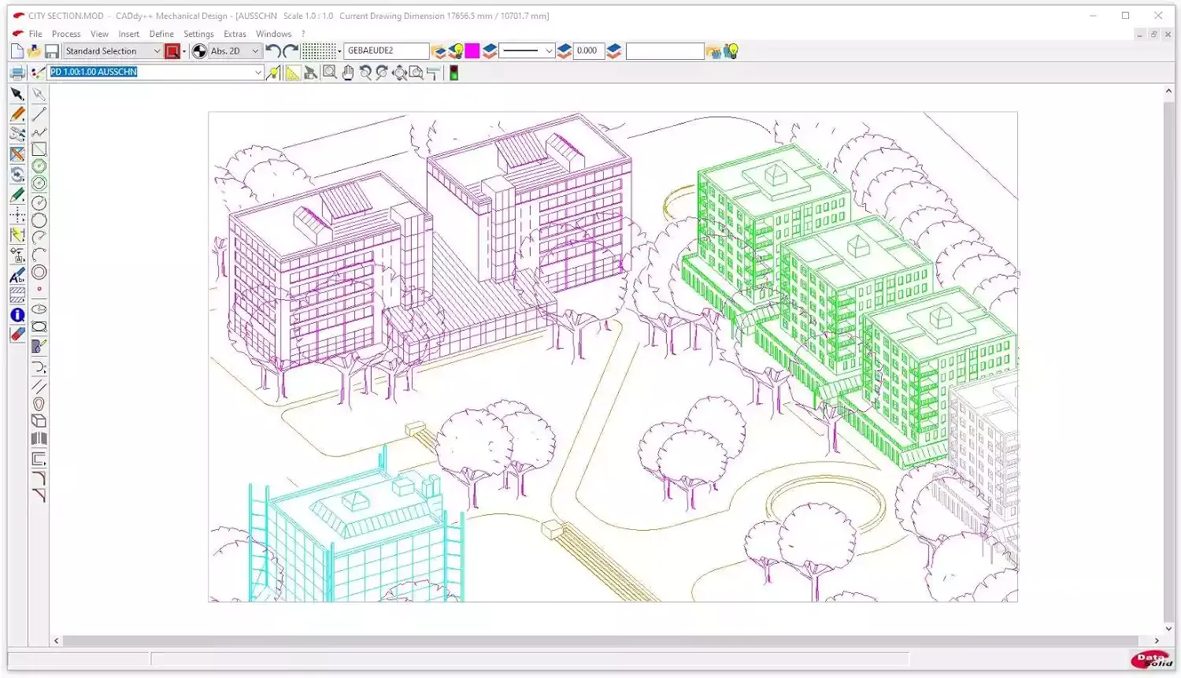
Task: Expand the line style dropdown
Action: coord(549,50)
